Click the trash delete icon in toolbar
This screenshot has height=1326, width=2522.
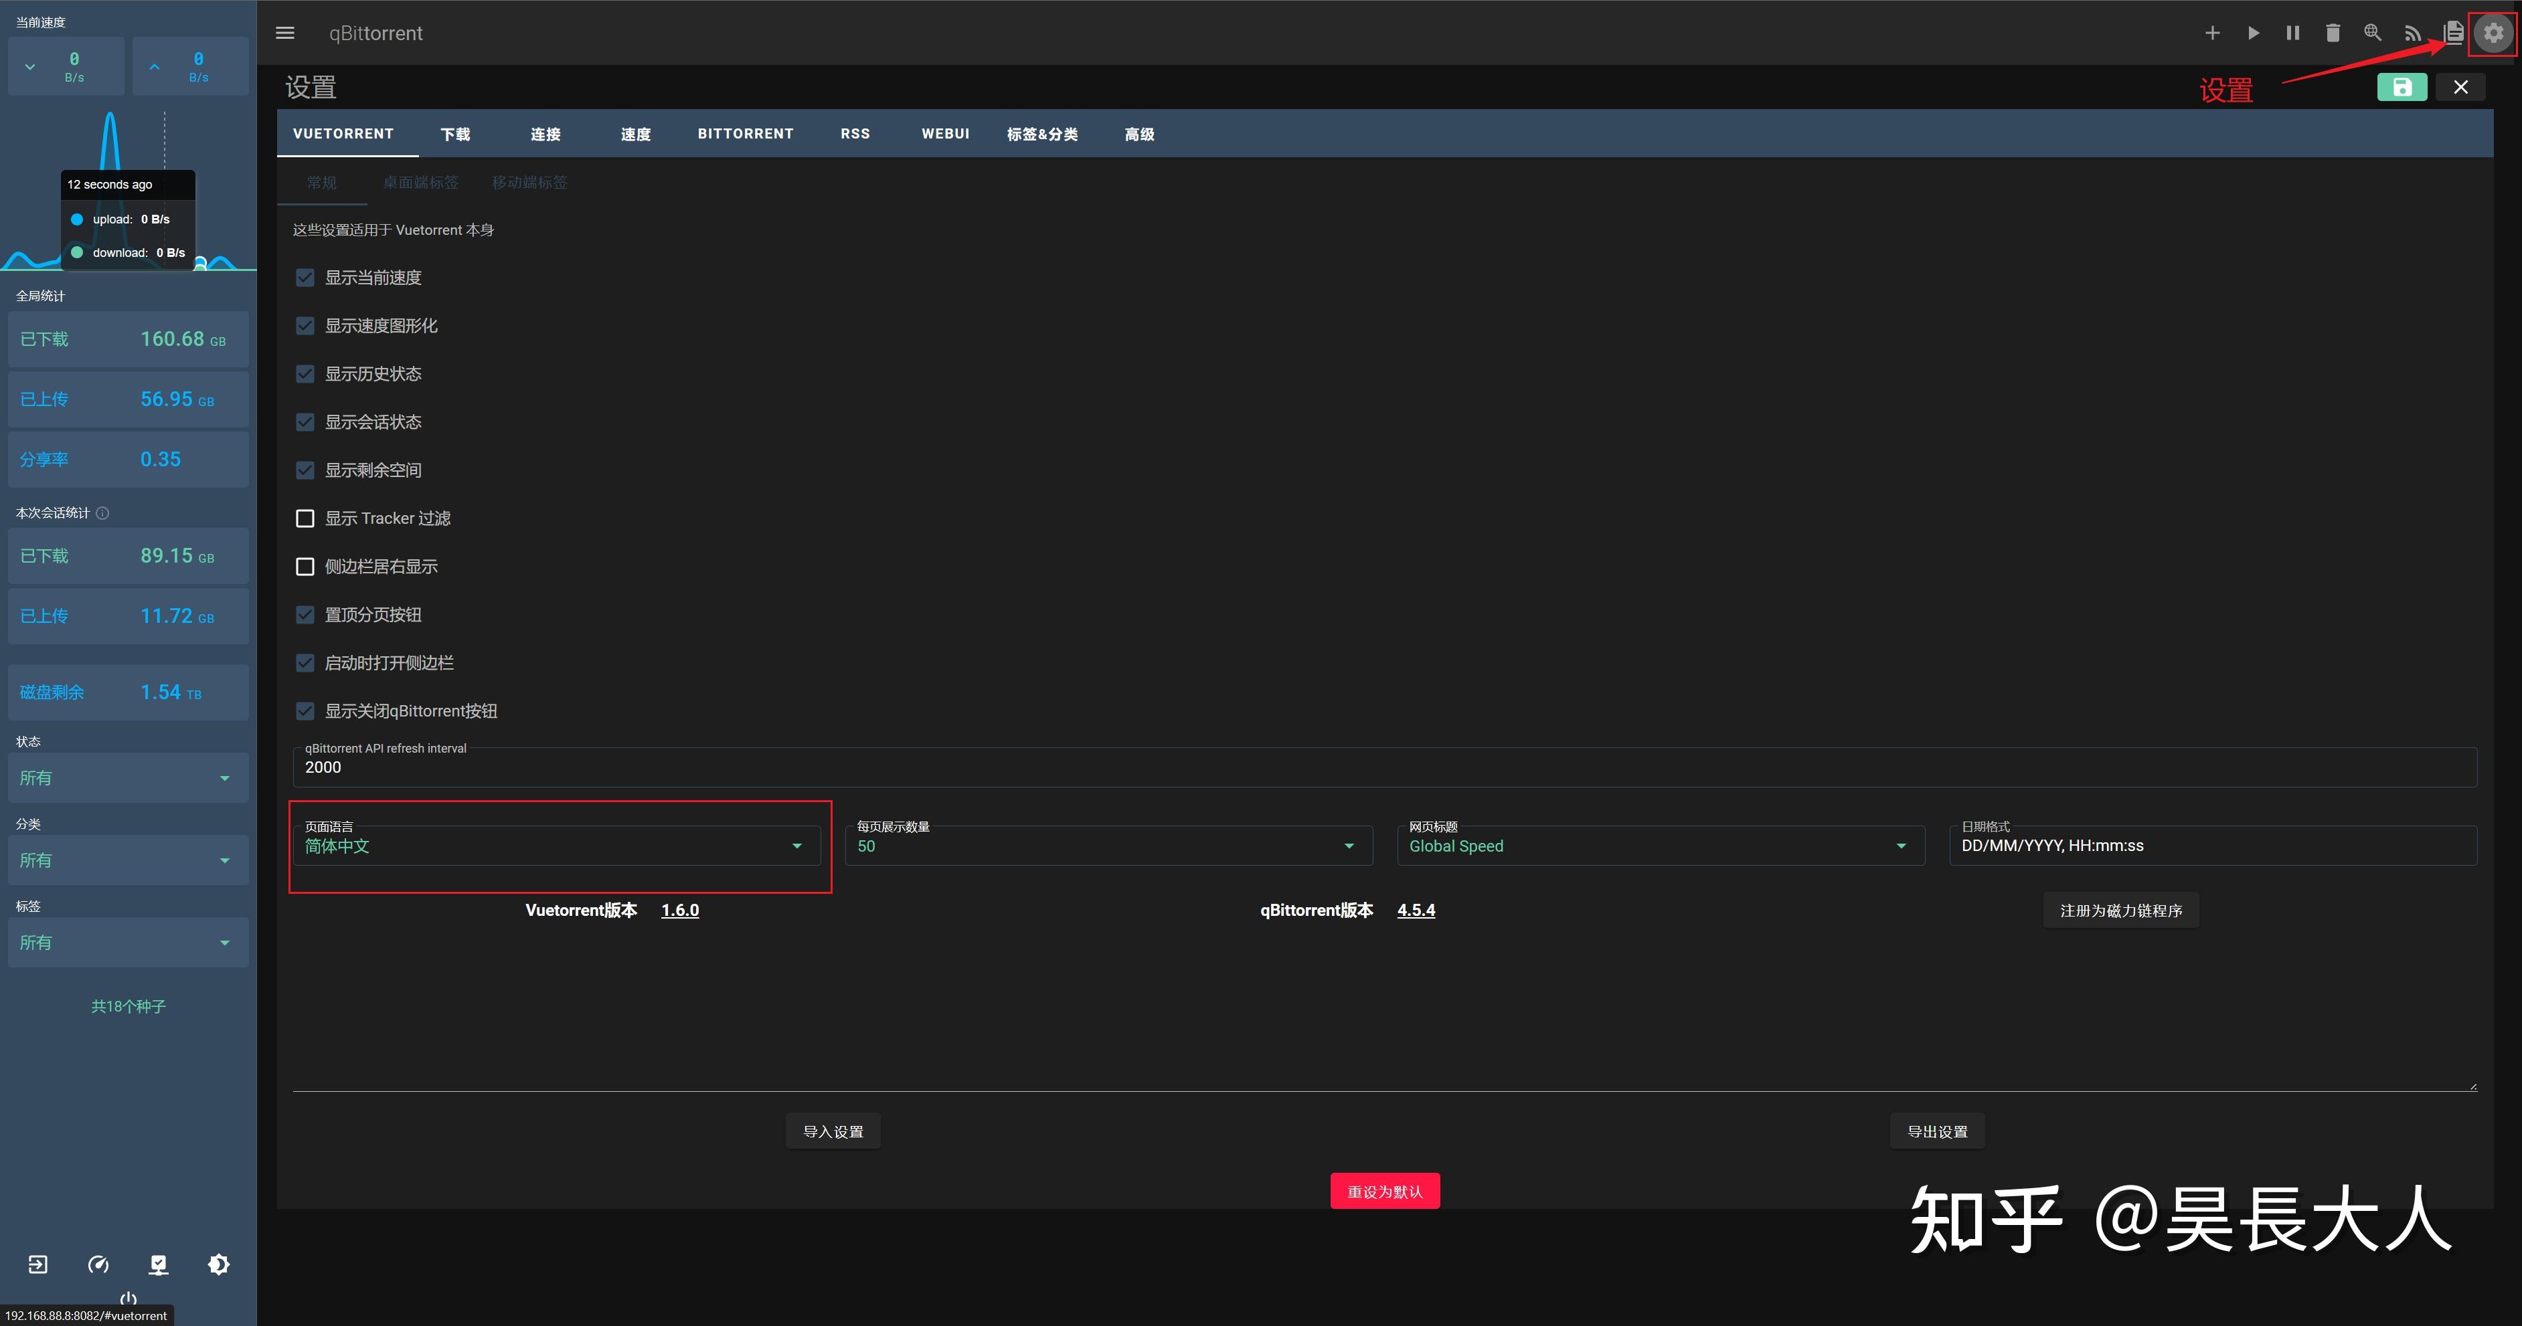2332,33
